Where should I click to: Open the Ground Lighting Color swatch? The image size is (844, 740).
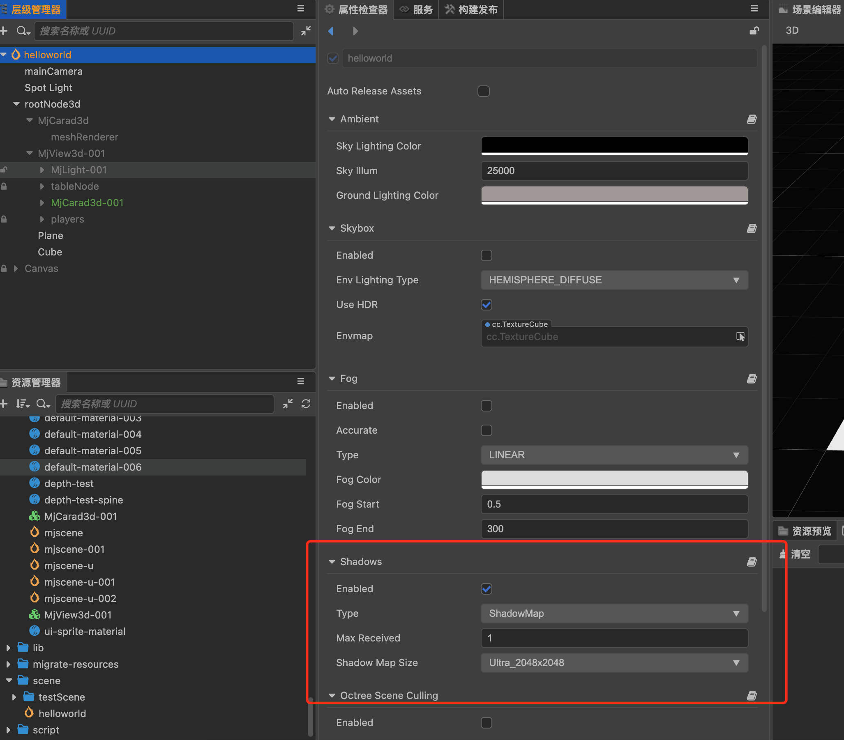point(614,195)
